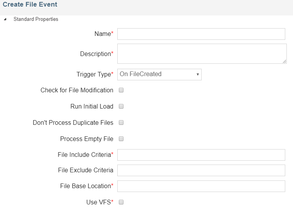Focus the File Base Location input

pos(201,186)
